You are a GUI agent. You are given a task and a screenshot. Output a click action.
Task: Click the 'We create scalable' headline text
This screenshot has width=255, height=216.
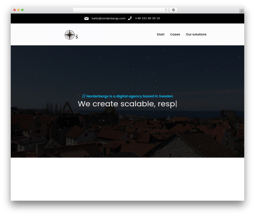127,104
